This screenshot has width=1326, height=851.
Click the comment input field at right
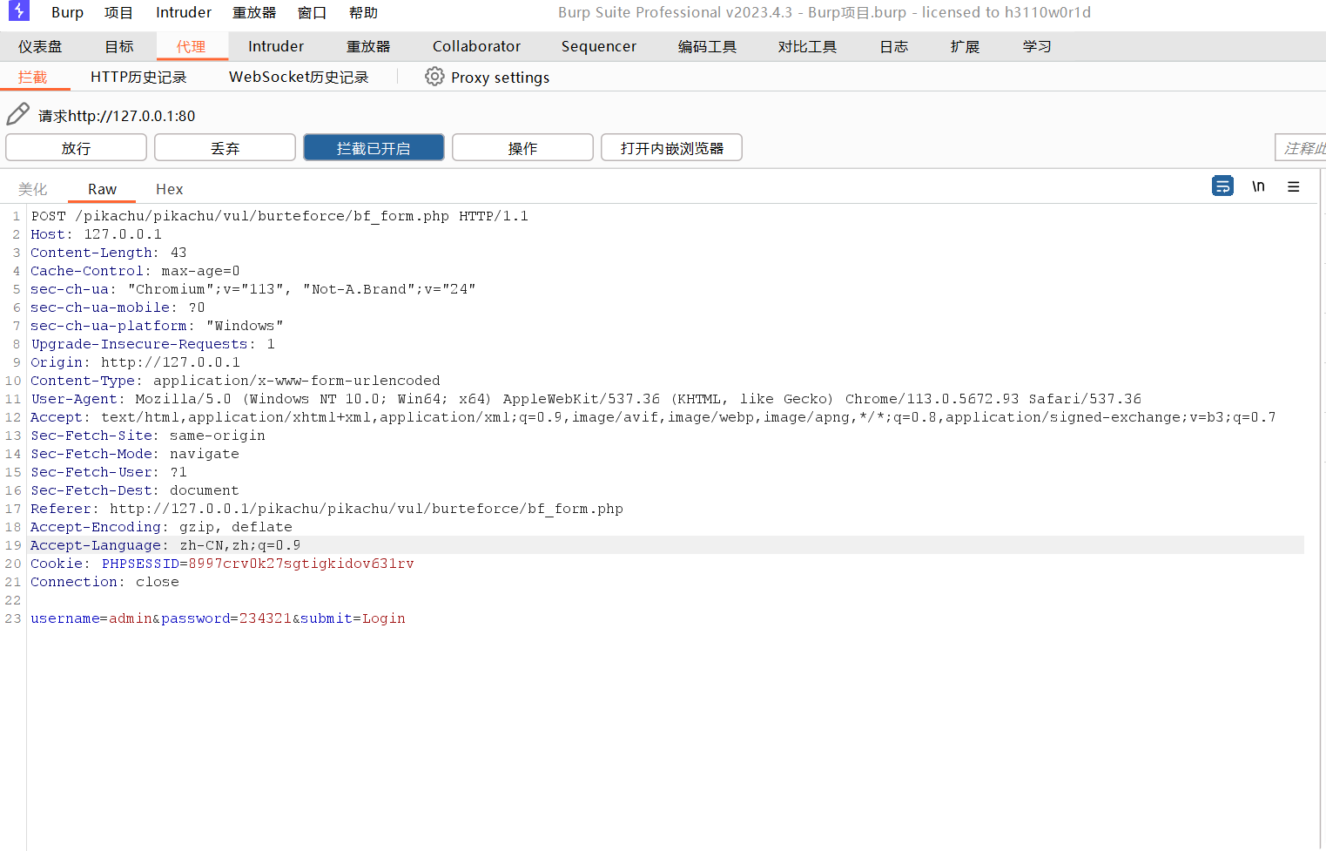click(x=1300, y=147)
